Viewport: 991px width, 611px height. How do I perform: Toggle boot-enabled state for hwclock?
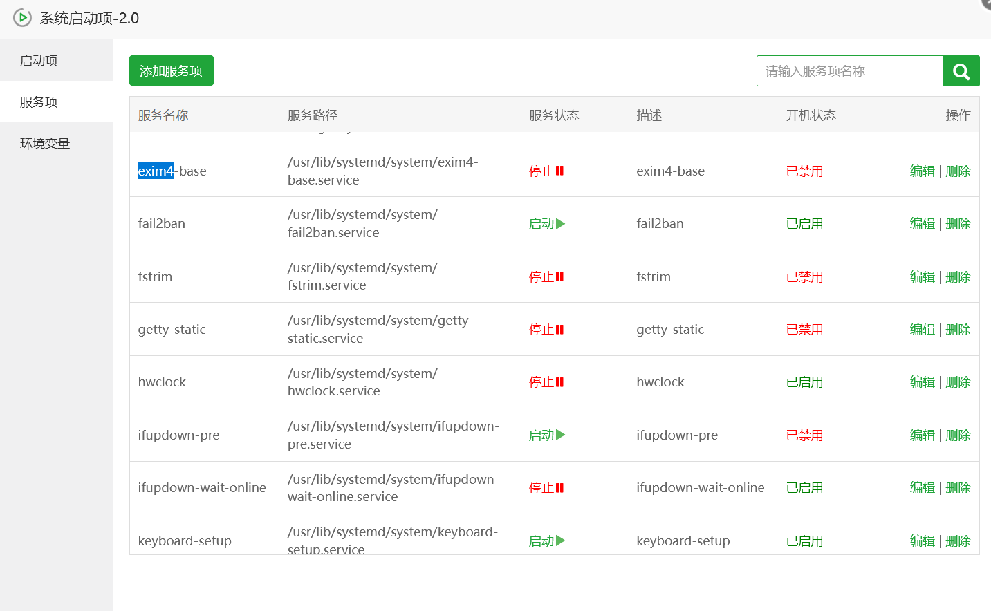click(804, 382)
